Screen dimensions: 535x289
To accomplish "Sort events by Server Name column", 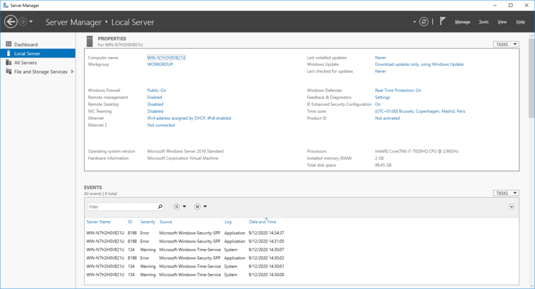I will pyautogui.click(x=98, y=222).
